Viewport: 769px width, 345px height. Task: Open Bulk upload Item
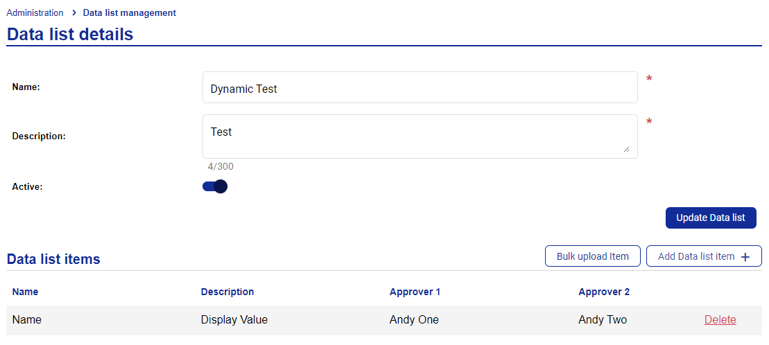(592, 256)
